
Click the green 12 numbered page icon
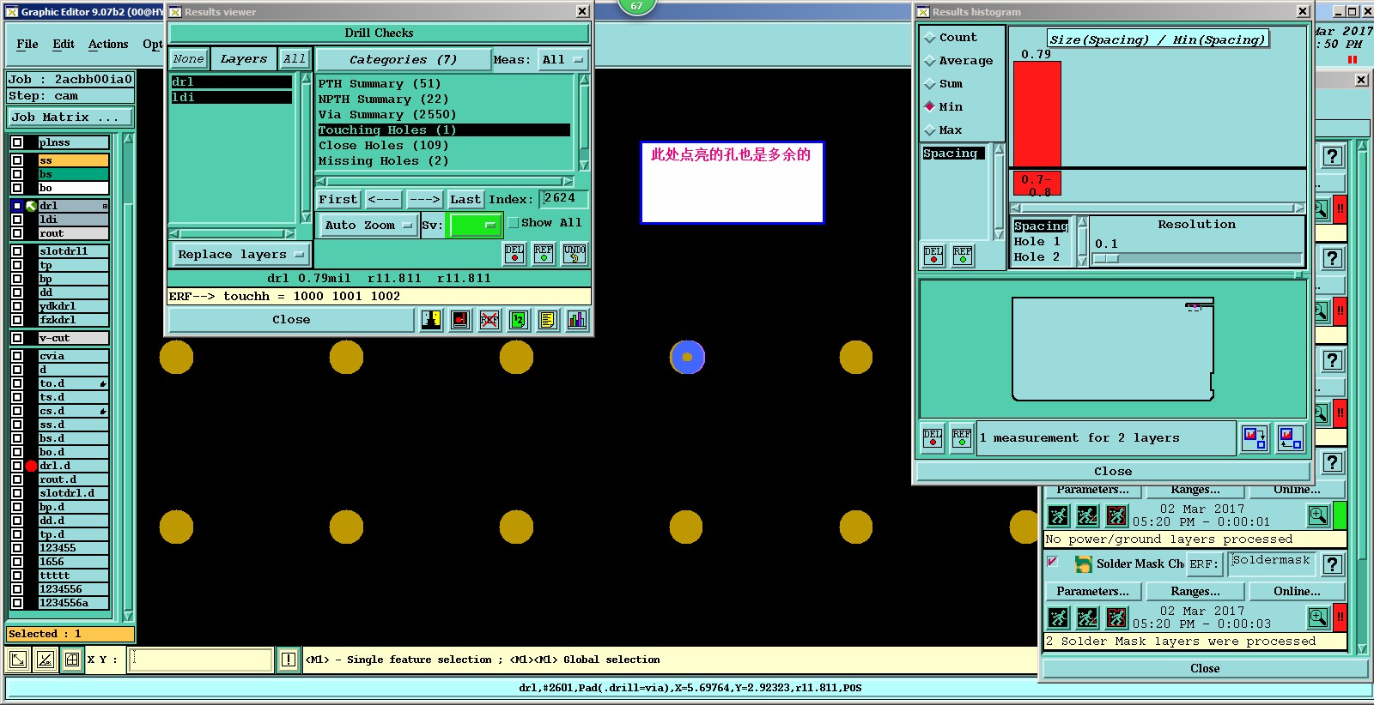click(x=519, y=320)
